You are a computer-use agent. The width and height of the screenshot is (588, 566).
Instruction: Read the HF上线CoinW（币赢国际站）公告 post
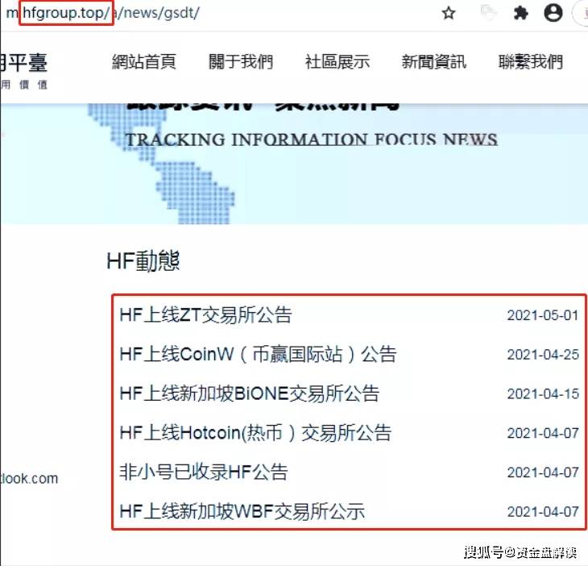point(258,355)
